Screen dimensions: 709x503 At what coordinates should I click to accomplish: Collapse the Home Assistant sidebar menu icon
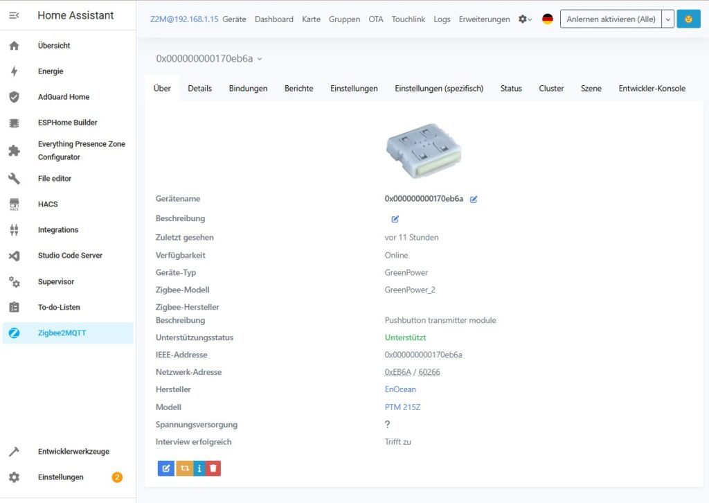click(14, 15)
